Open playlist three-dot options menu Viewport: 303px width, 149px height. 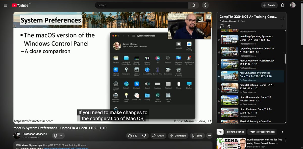click(x=282, y=26)
